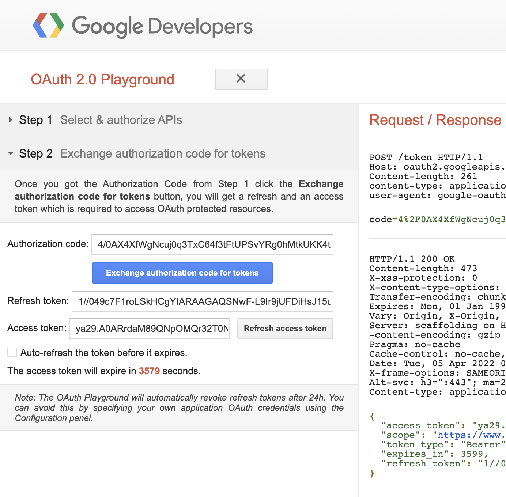Click the '"expires_in": 3599' JSON line
The width and height of the screenshot is (506, 497).
click(435, 454)
